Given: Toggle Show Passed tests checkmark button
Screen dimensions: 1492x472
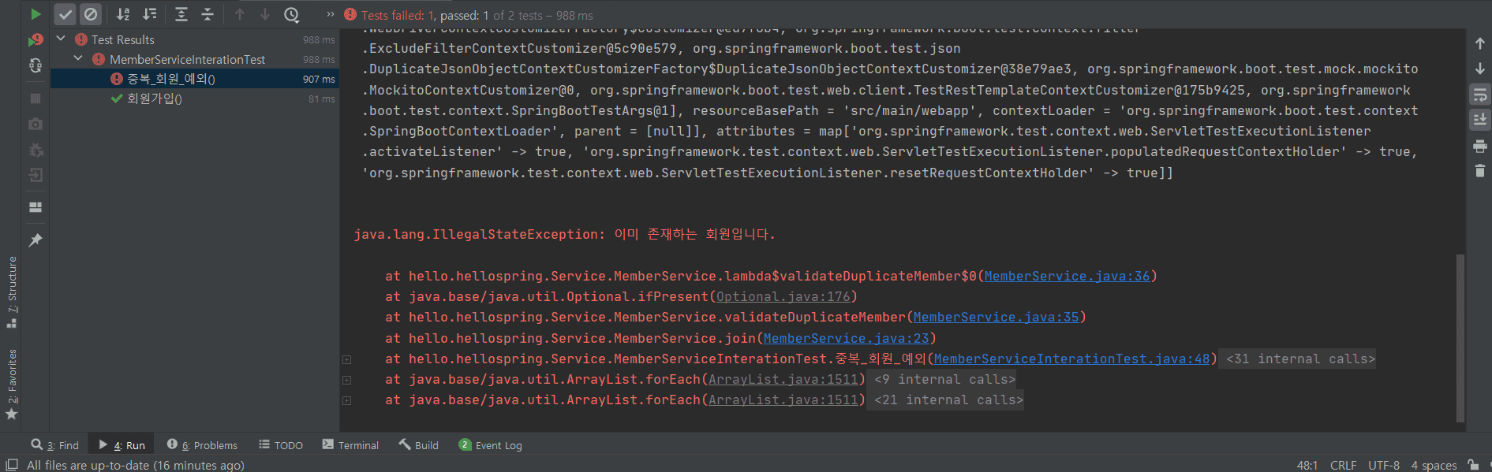Looking at the screenshot, I should pyautogui.click(x=65, y=14).
